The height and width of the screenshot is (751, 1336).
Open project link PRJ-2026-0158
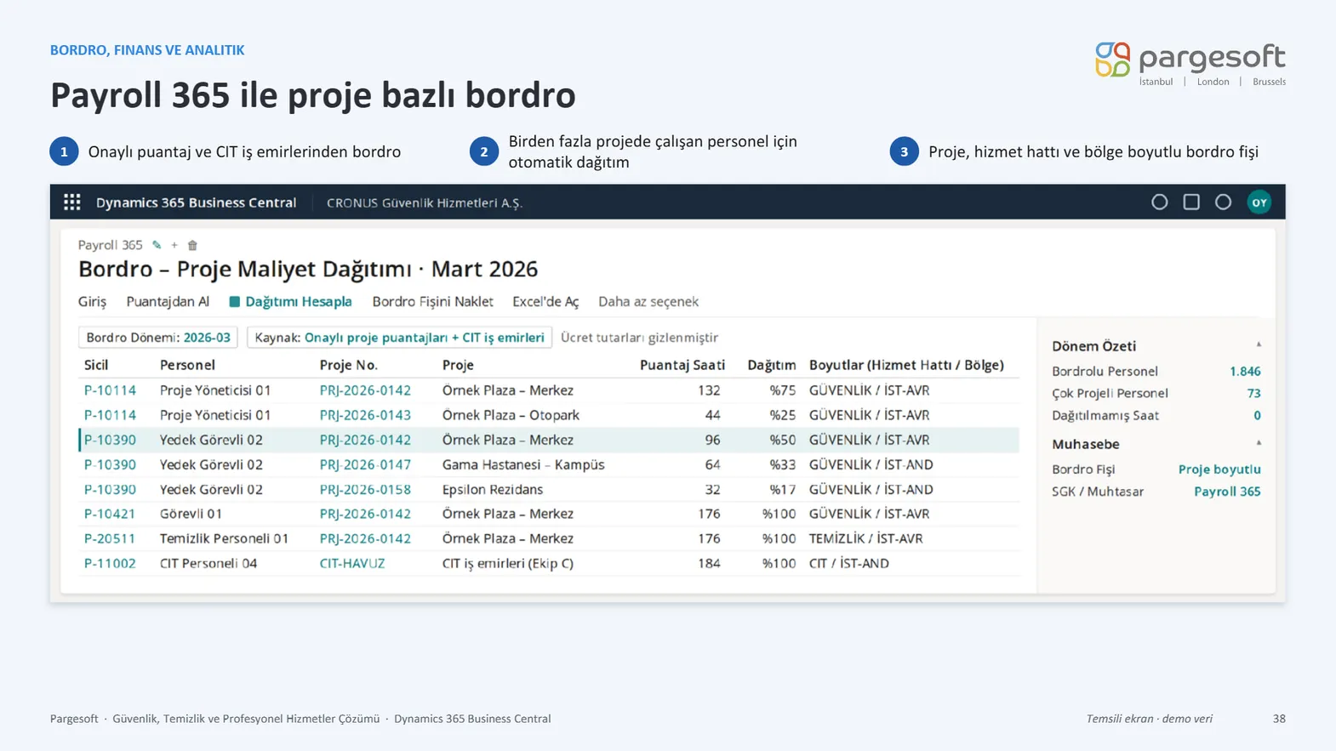[x=365, y=489]
